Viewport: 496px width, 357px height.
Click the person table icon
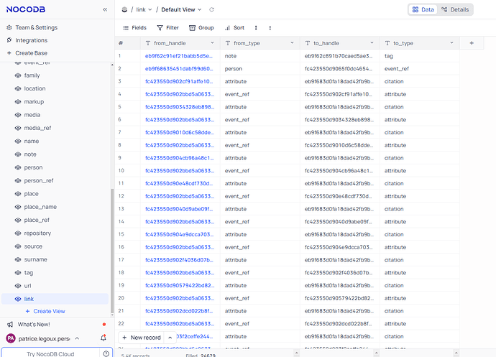(18, 167)
